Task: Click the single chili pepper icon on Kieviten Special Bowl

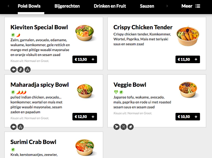Action: click(18, 35)
